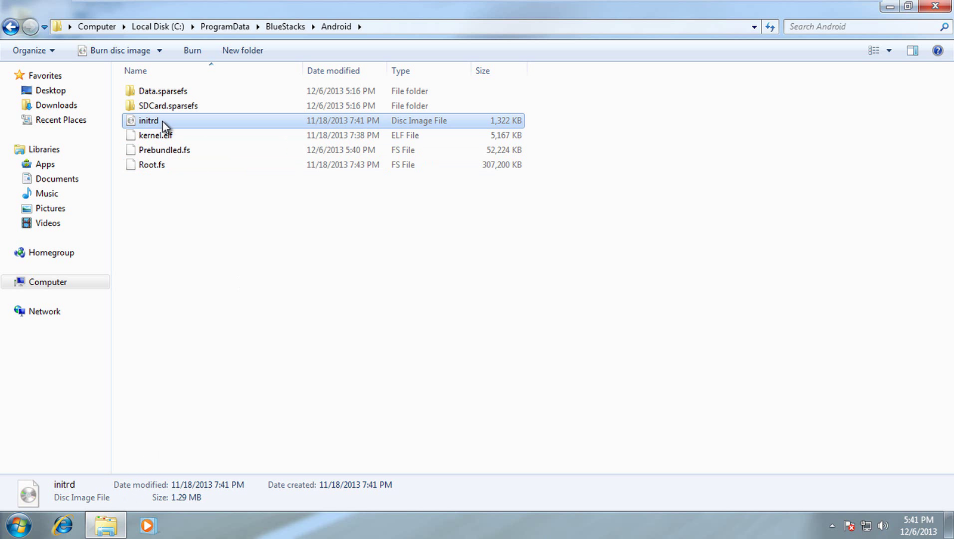Open the view options dropdown arrow
The height and width of the screenshot is (539, 954).
coord(889,51)
